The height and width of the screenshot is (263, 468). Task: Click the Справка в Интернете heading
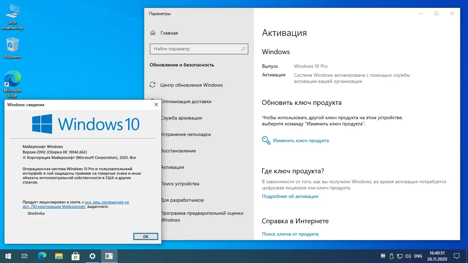click(295, 221)
